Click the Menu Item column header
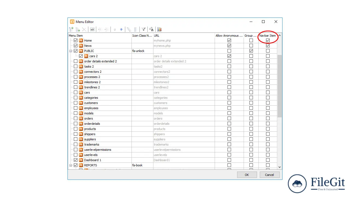The height and width of the screenshot is (197, 350). coord(100,36)
